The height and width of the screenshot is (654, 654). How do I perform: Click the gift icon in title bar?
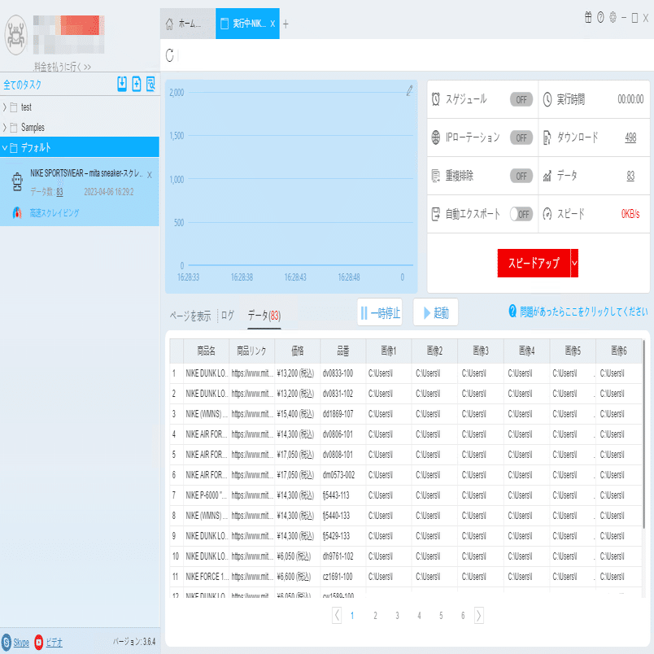[588, 18]
